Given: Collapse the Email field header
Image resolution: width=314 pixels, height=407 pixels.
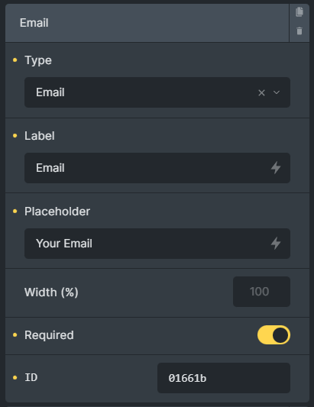Looking at the screenshot, I should (147, 23).
